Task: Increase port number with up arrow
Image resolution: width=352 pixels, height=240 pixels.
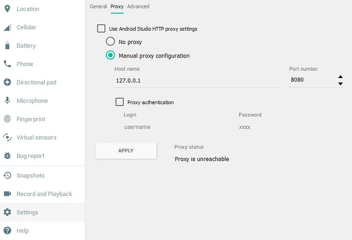Action: (x=340, y=77)
